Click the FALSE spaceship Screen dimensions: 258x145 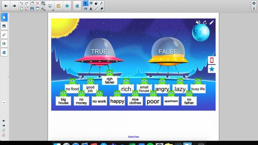tap(168, 52)
